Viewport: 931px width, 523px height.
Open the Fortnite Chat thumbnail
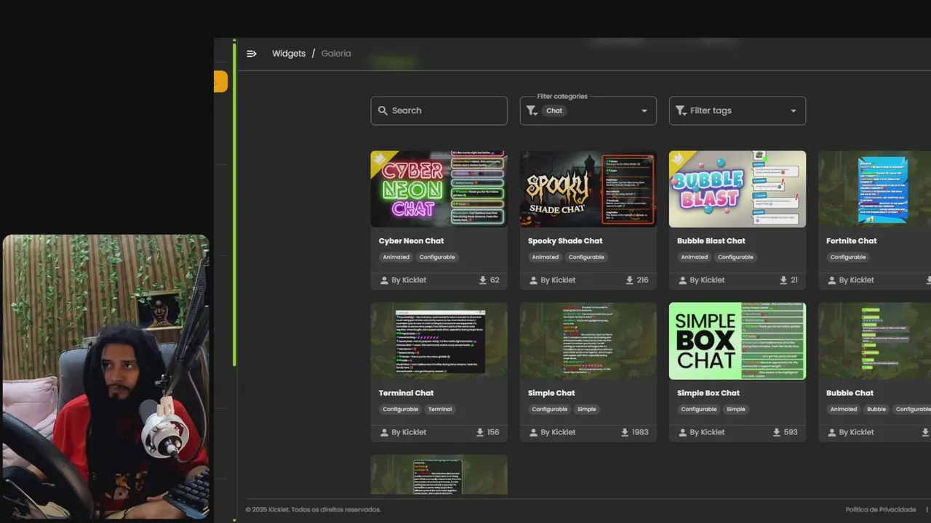[874, 189]
